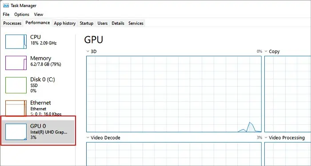Switch to the Processes tab
311x166 pixels.
coord(12,23)
